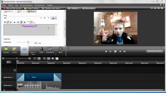Toggle text drop shadow A button
The width and height of the screenshot is (166, 93).
point(15,22)
